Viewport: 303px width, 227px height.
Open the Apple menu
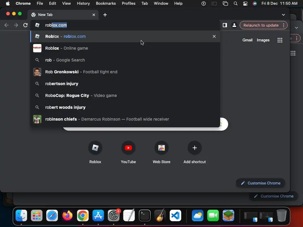click(x=8, y=3)
